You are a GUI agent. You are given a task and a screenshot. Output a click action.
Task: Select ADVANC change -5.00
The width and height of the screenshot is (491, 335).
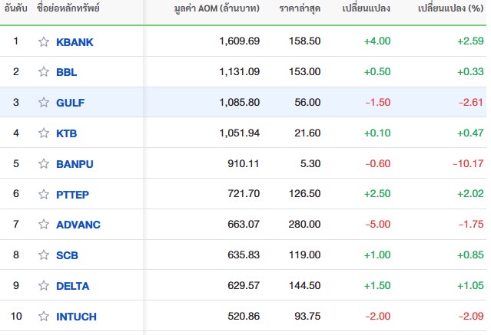click(378, 224)
